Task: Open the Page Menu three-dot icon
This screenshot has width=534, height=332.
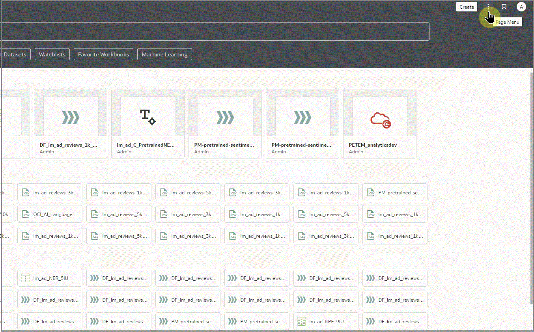Action: tap(488, 7)
